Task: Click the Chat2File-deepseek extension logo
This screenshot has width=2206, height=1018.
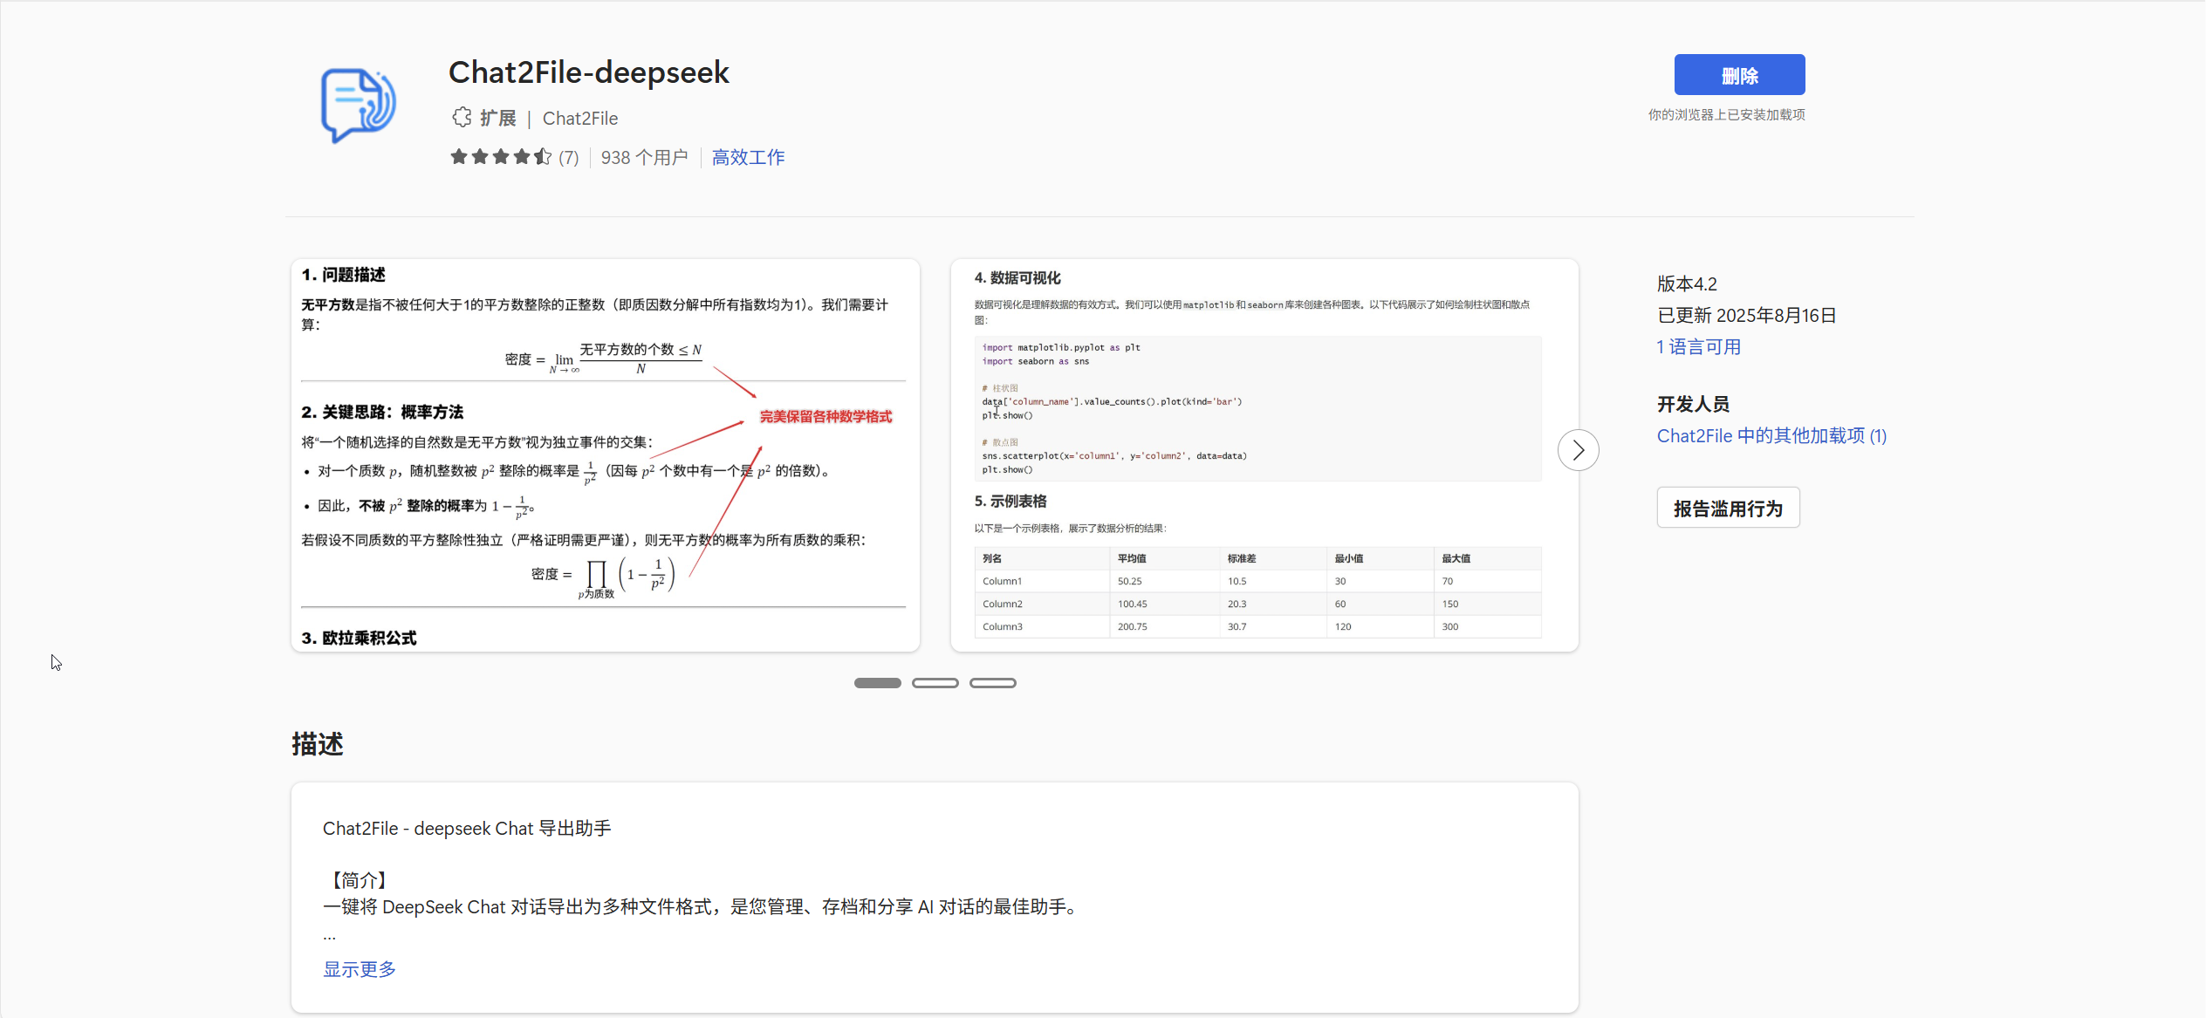Action: point(359,106)
